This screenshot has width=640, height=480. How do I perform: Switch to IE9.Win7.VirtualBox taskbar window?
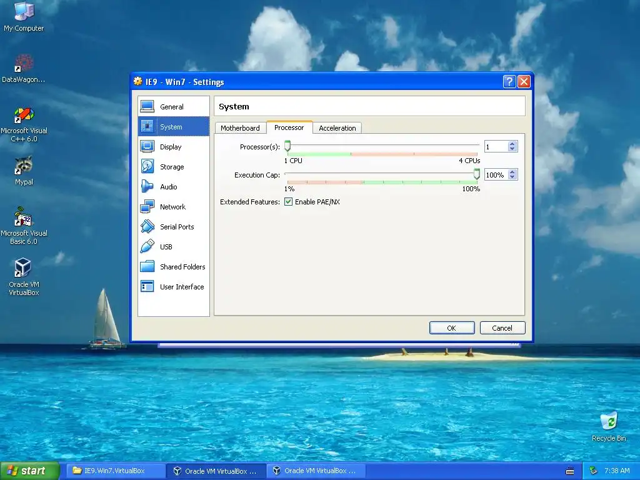(116, 471)
